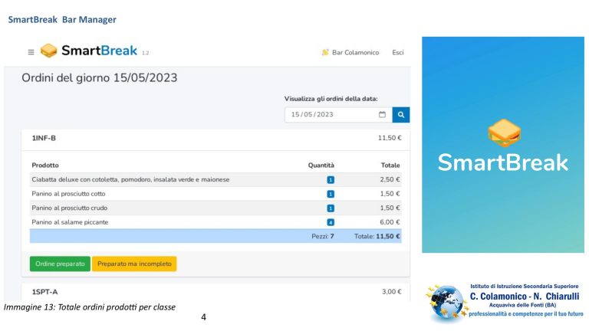589x331 pixels.
Task: Click the 3,00 € total of 1SPT-A
Action: (x=391, y=292)
